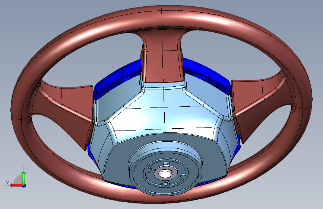Select the top vertical spoke of the wheel

click(162, 60)
